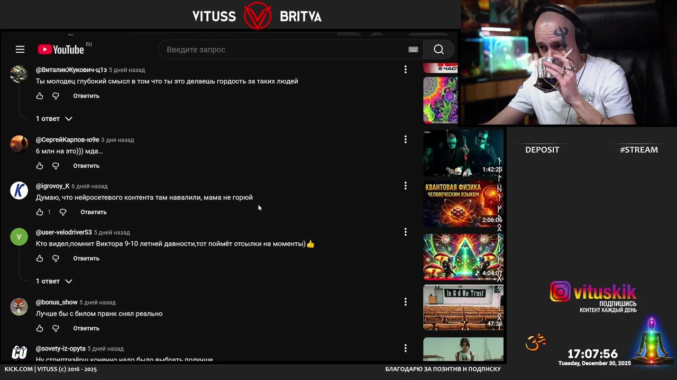The width and height of the screenshot is (677, 380).
Task: Like the comment by @СергейКарпов-ю9е
Action: click(40, 166)
